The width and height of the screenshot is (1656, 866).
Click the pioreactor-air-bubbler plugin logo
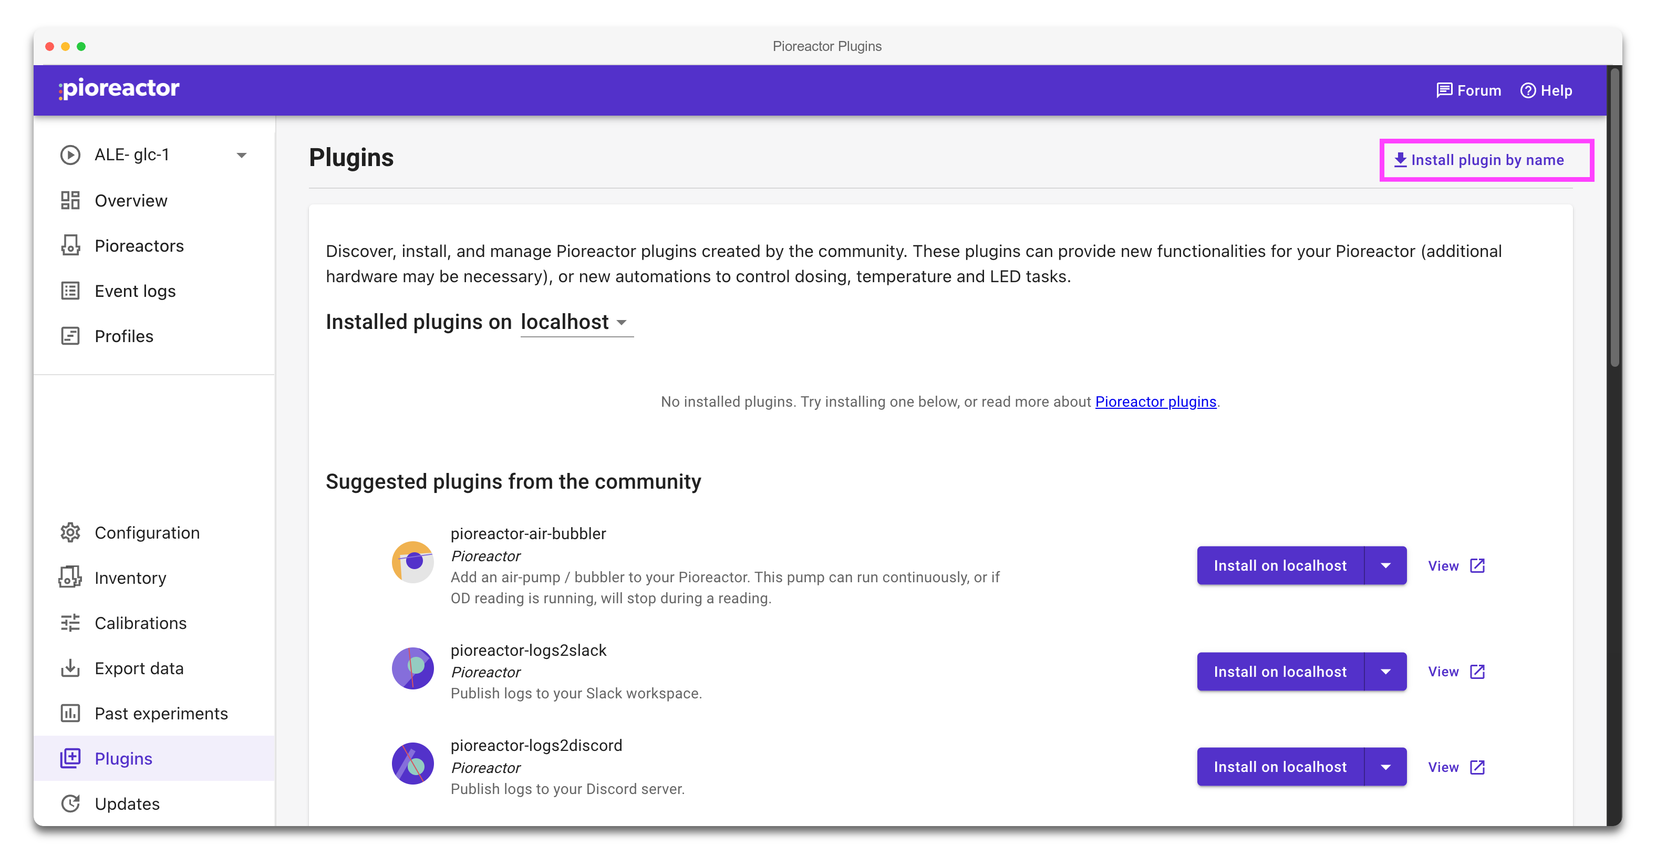point(413,562)
